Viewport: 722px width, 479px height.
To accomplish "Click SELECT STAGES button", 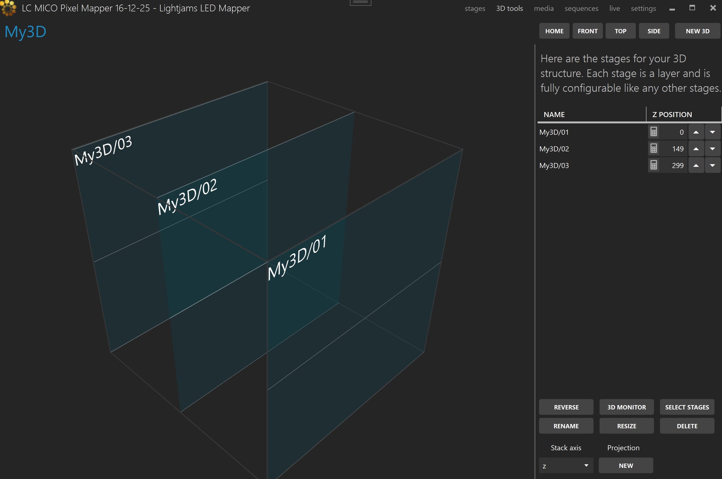I will [687, 407].
